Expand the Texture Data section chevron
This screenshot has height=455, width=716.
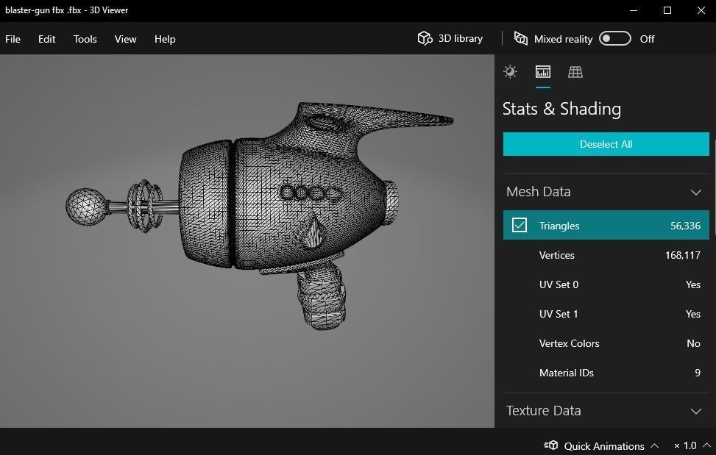pos(695,411)
